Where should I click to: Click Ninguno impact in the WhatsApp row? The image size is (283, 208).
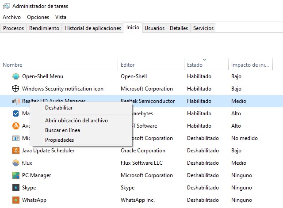pos(241,200)
